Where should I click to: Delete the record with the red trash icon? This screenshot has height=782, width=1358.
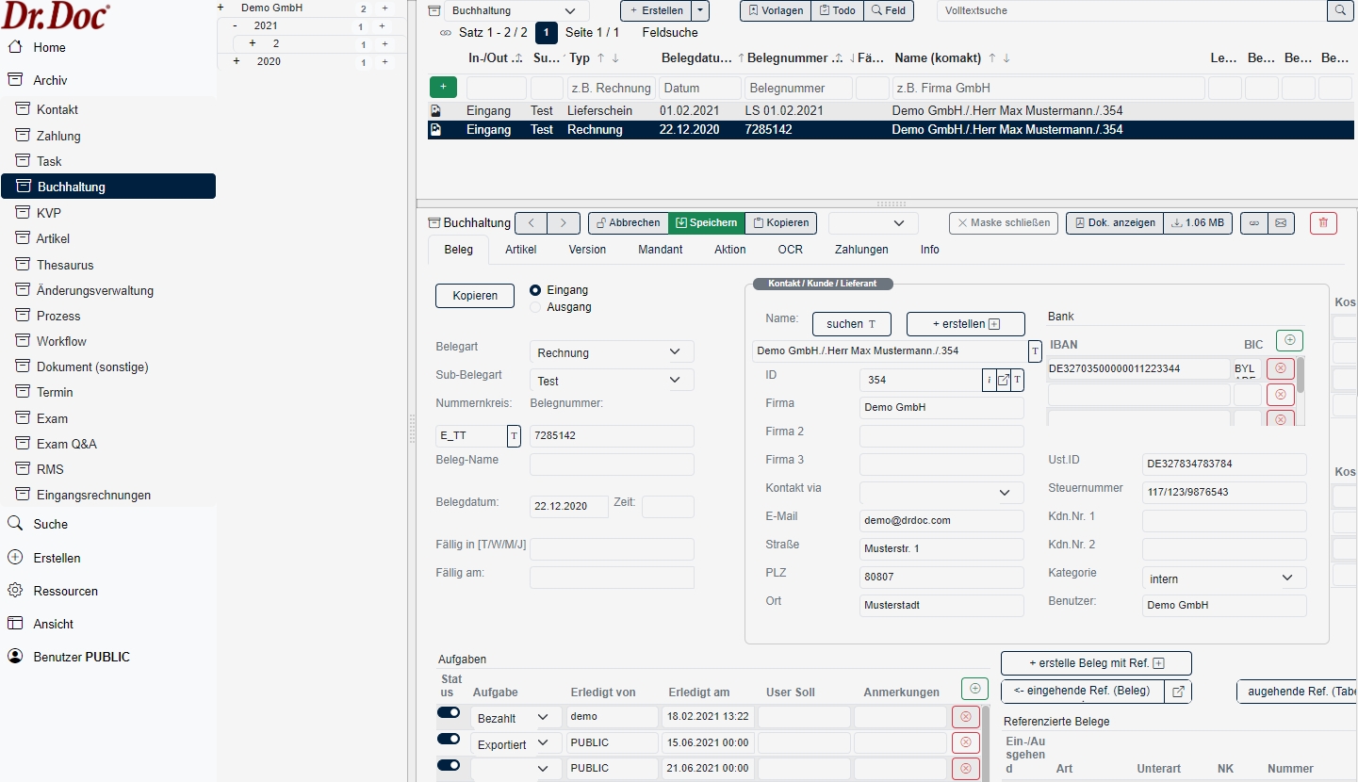[x=1323, y=223]
